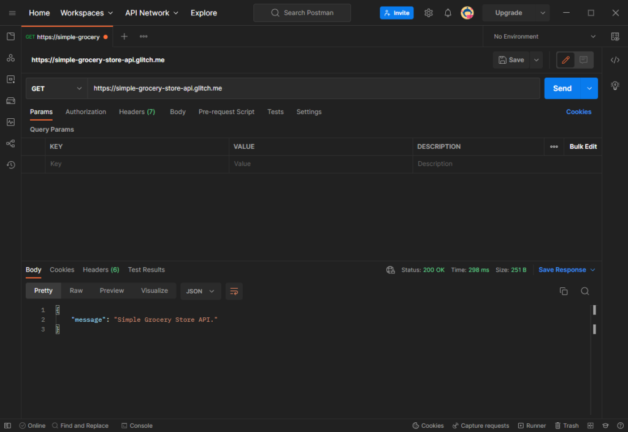Click the Send button
The image size is (628, 432).
tap(562, 88)
